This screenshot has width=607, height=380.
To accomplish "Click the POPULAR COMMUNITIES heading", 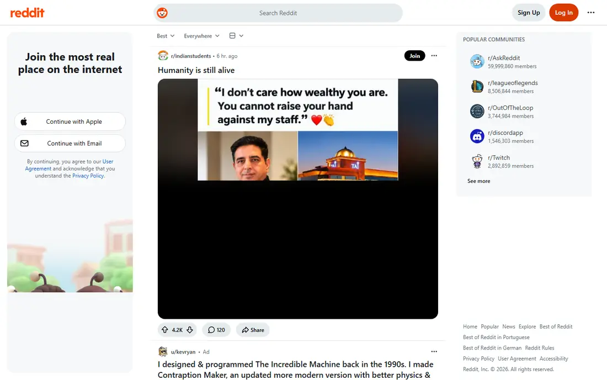I will [493, 40].
